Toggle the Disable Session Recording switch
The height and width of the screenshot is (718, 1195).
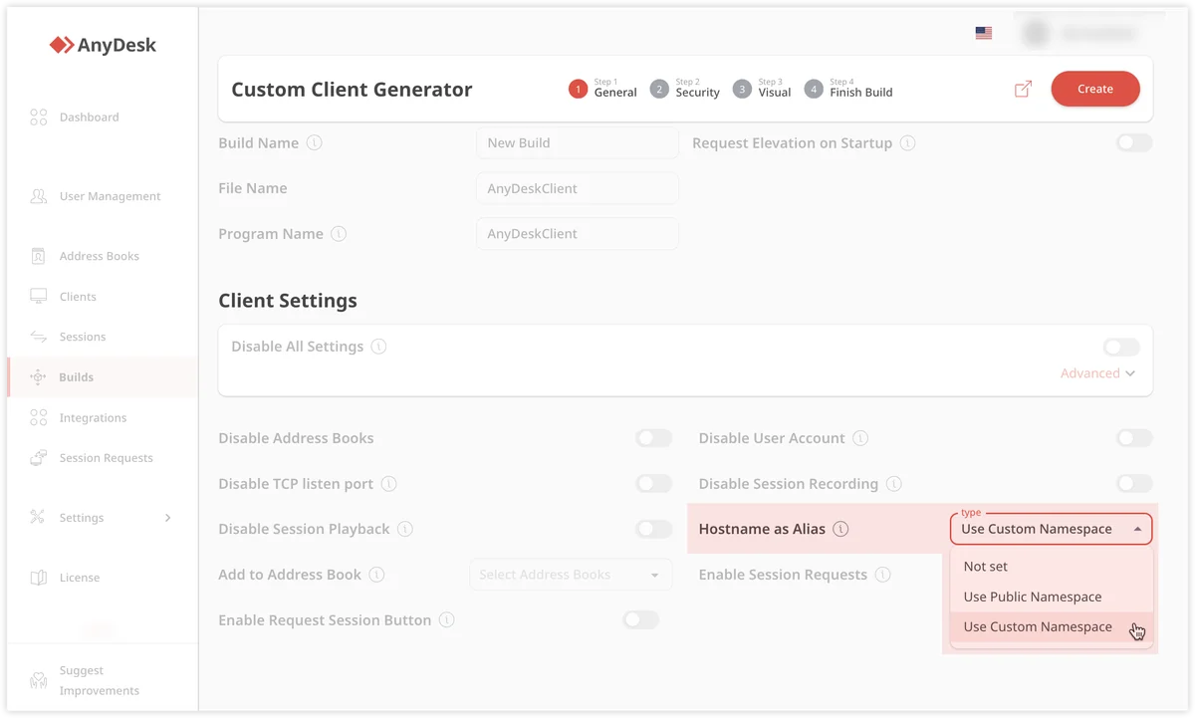tap(1134, 484)
